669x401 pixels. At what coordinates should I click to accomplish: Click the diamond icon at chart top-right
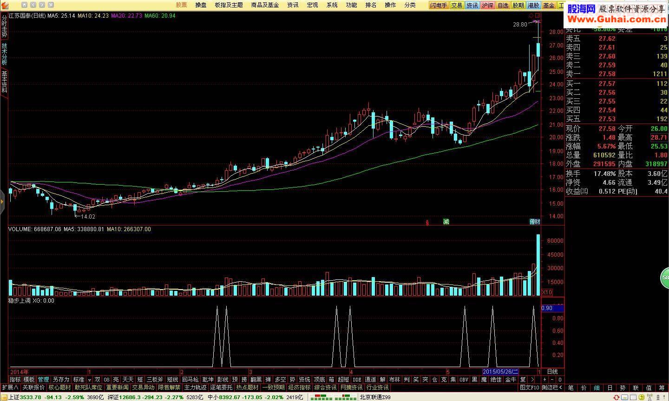point(531,15)
